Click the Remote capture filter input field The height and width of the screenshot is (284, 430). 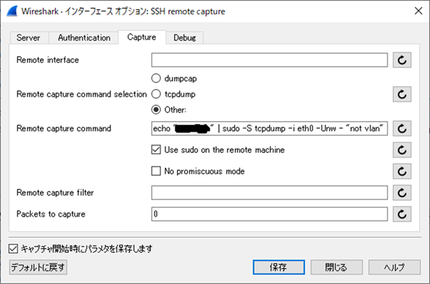click(x=269, y=193)
